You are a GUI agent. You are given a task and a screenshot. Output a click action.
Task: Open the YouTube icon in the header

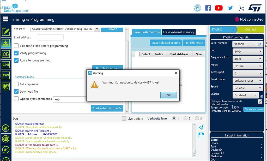coord(219,8)
